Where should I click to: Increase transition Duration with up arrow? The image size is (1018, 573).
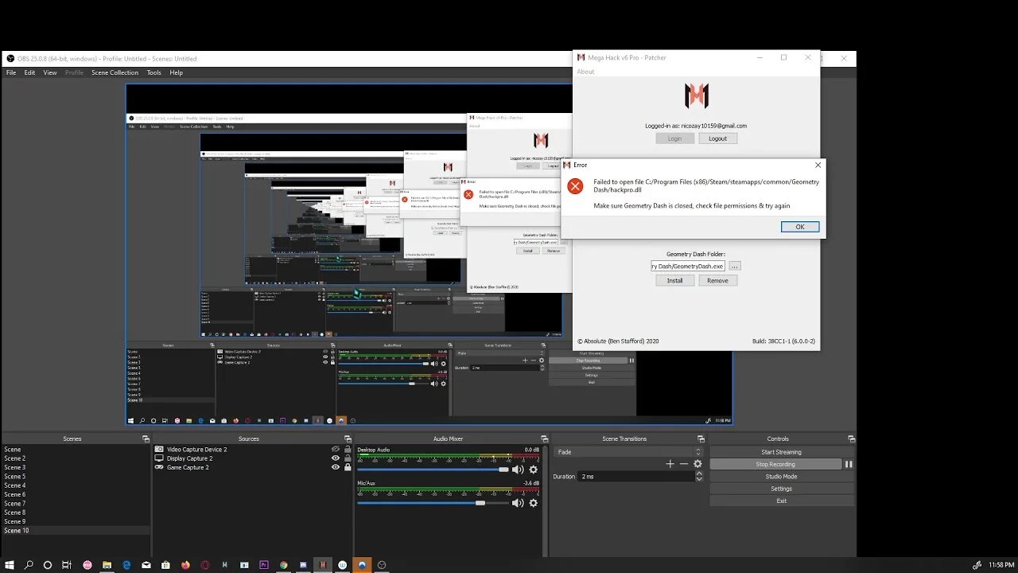pyautogui.click(x=699, y=474)
